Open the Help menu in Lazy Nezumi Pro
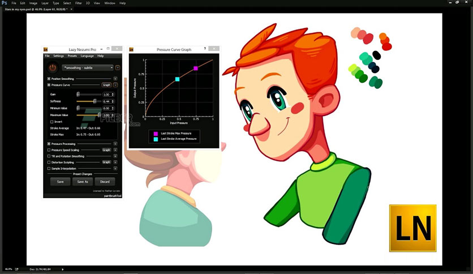Image resolution: width=473 pixels, height=274 pixels. (x=101, y=56)
